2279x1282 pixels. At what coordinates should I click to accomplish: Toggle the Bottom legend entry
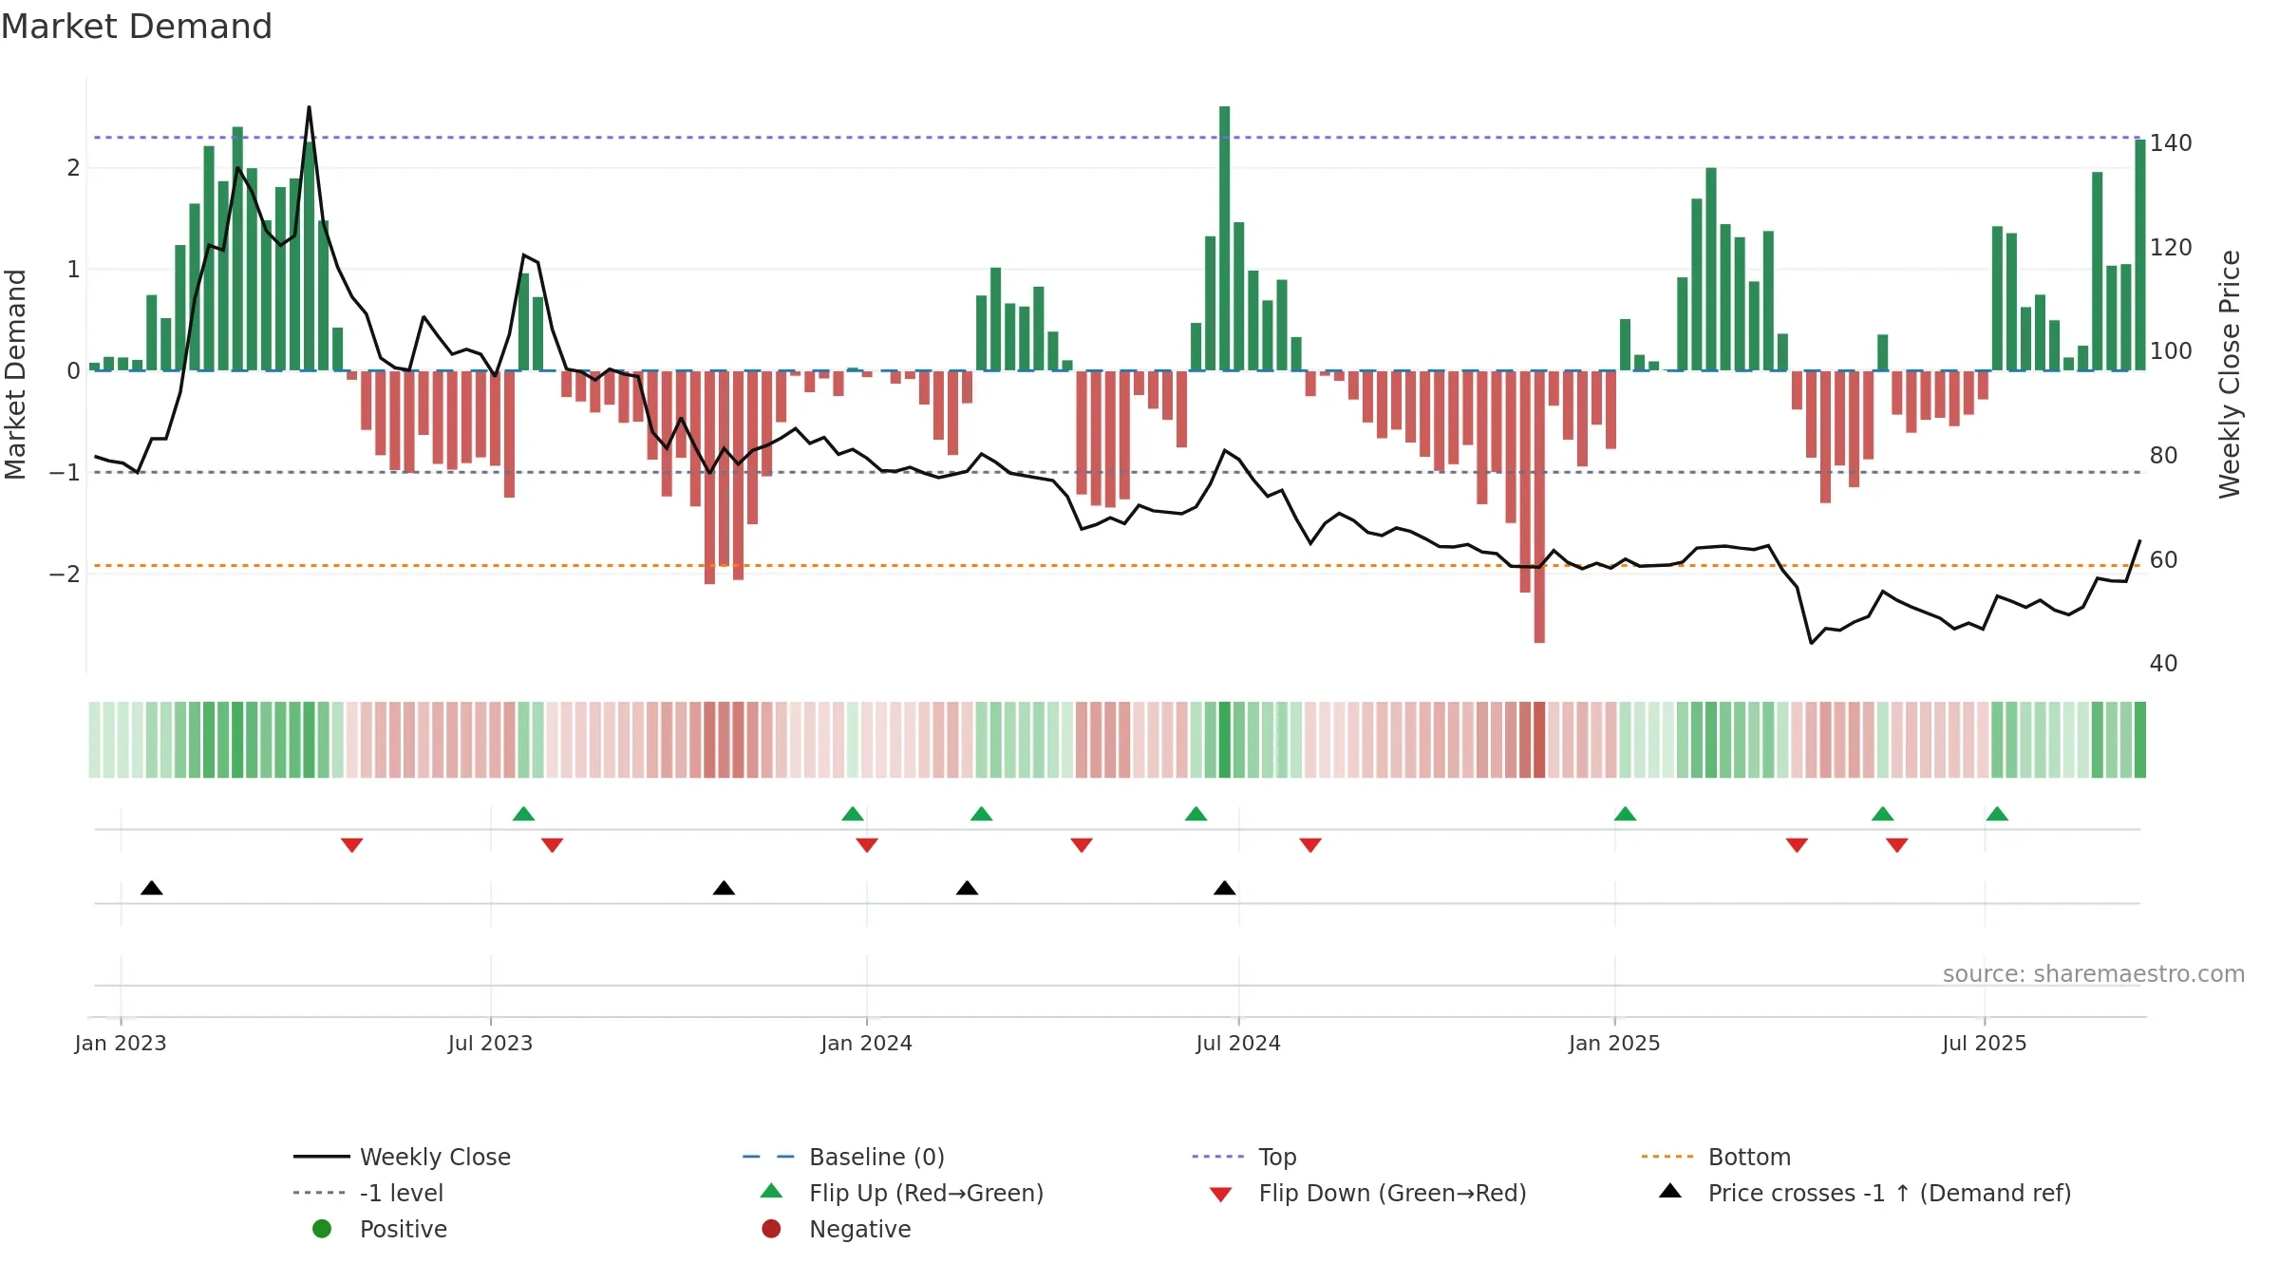tap(1716, 1157)
